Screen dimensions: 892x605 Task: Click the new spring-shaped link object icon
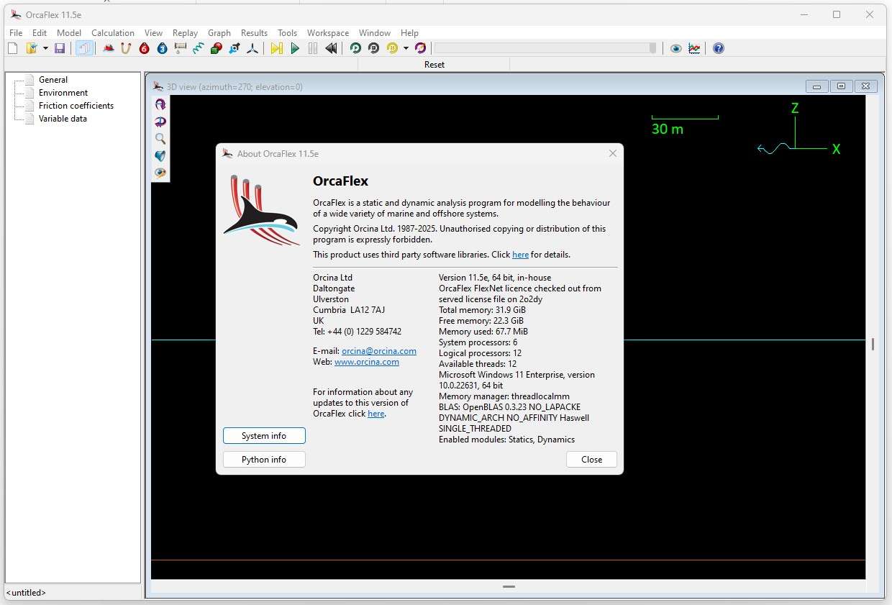[199, 48]
